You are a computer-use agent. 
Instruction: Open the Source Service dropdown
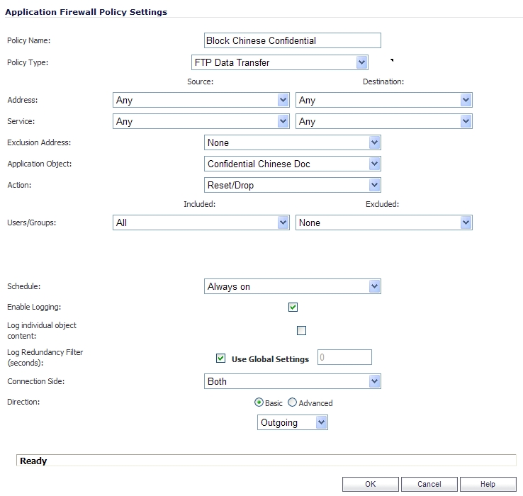[201, 121]
